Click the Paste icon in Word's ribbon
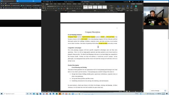 pos(43,6)
